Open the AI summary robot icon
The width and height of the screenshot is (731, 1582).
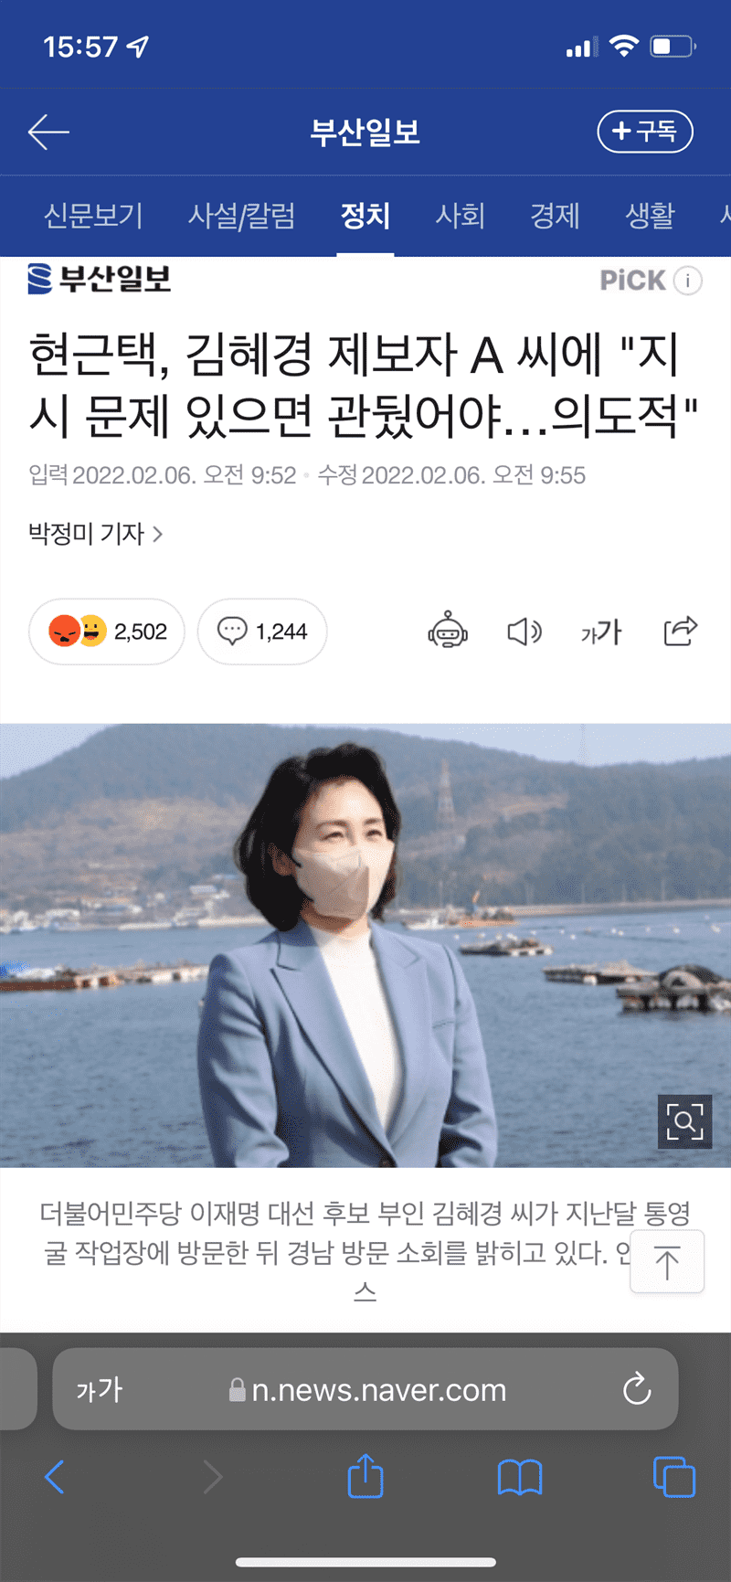coord(448,631)
